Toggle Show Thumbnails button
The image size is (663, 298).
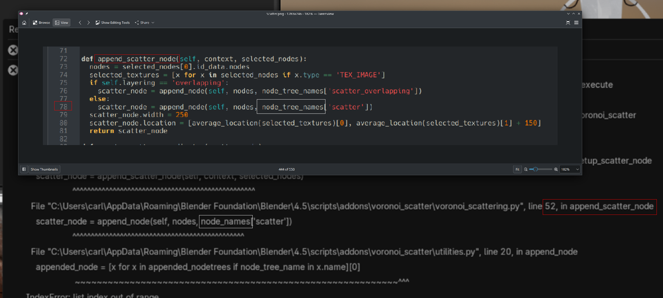click(44, 169)
